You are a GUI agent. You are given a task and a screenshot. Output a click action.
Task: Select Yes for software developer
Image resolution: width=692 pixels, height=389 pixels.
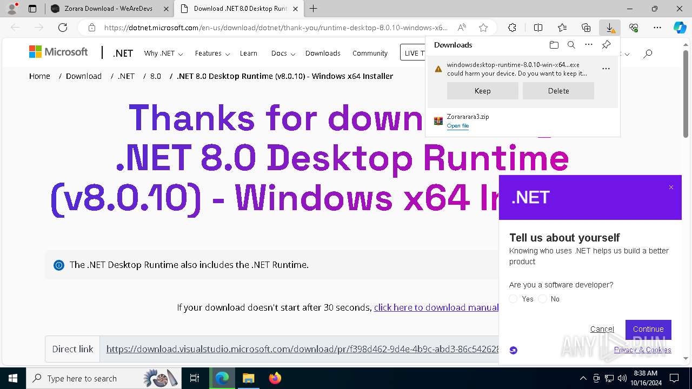514,299
